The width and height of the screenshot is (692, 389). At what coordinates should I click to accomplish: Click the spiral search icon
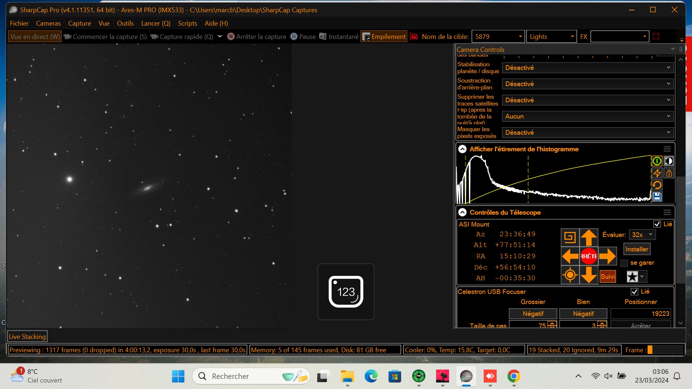[570, 237]
